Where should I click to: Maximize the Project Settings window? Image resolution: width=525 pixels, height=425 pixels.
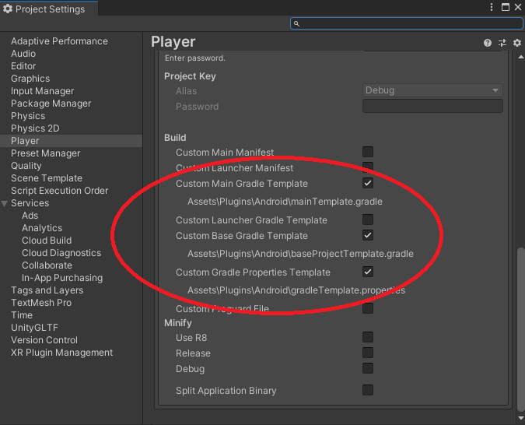[x=506, y=7]
